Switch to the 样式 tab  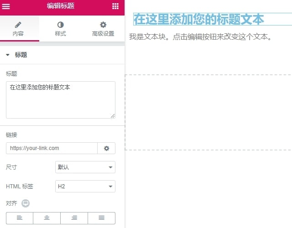pos(61,29)
